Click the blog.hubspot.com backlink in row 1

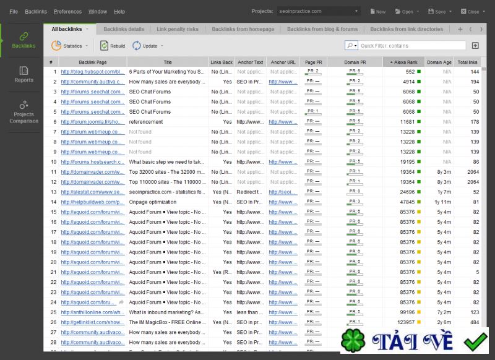[92, 72]
